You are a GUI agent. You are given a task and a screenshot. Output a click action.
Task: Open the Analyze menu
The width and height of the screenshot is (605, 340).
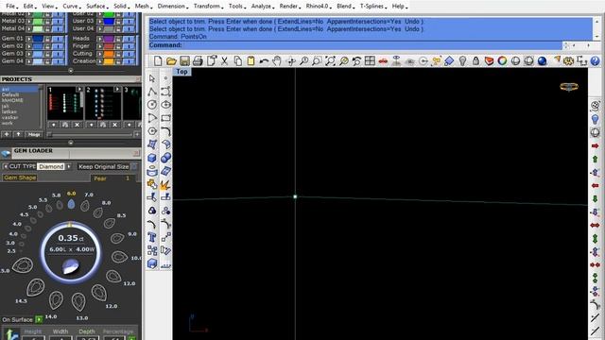262,7
